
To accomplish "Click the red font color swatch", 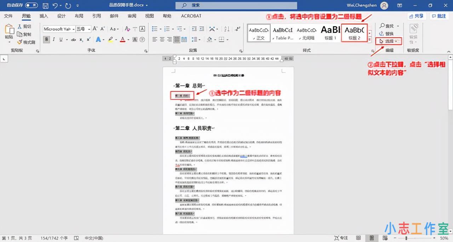I will [x=122, y=40].
